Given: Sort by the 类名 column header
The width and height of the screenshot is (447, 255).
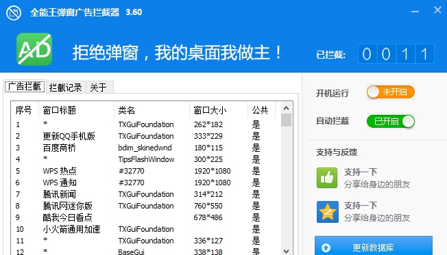Looking at the screenshot, I should [x=152, y=110].
